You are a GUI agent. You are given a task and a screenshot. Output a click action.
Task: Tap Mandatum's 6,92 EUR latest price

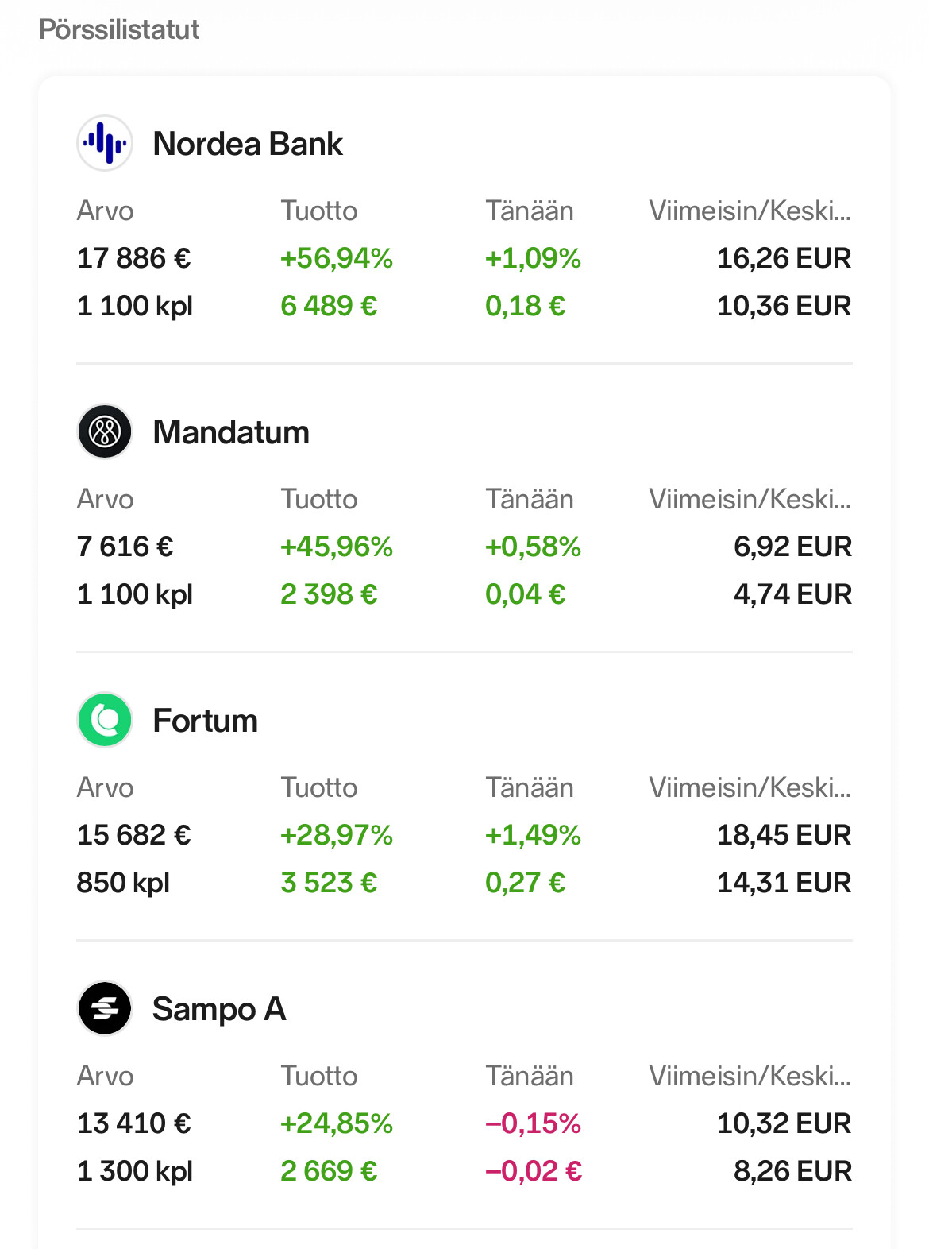point(792,547)
